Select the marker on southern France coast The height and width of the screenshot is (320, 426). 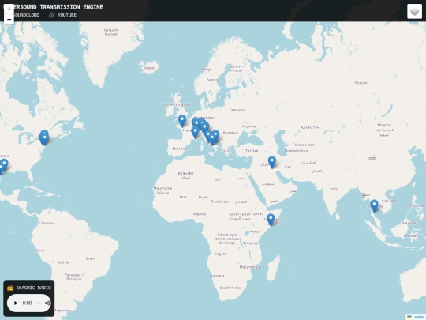(x=195, y=133)
